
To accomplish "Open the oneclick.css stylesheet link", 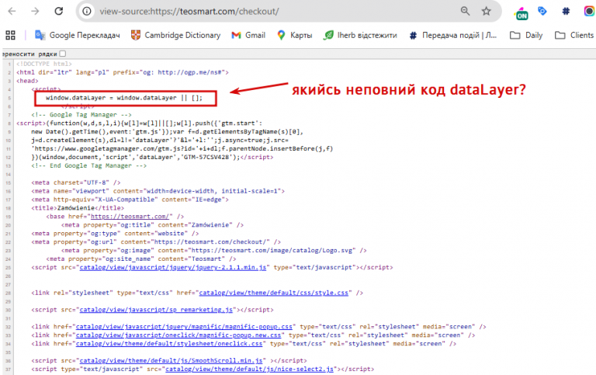I will pyautogui.click(x=168, y=343).
